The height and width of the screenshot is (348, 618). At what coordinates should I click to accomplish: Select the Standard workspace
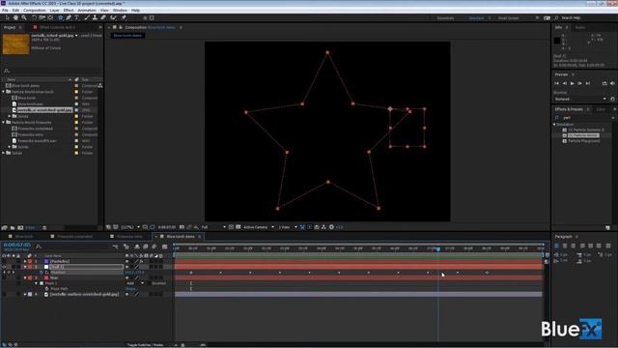tap(476, 18)
